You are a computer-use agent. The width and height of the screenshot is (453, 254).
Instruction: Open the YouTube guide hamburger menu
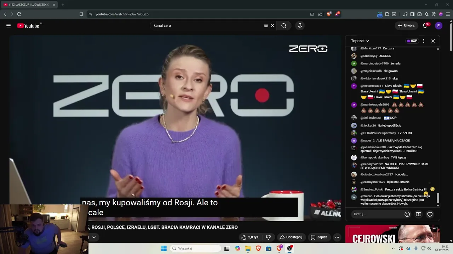[x=8, y=26]
